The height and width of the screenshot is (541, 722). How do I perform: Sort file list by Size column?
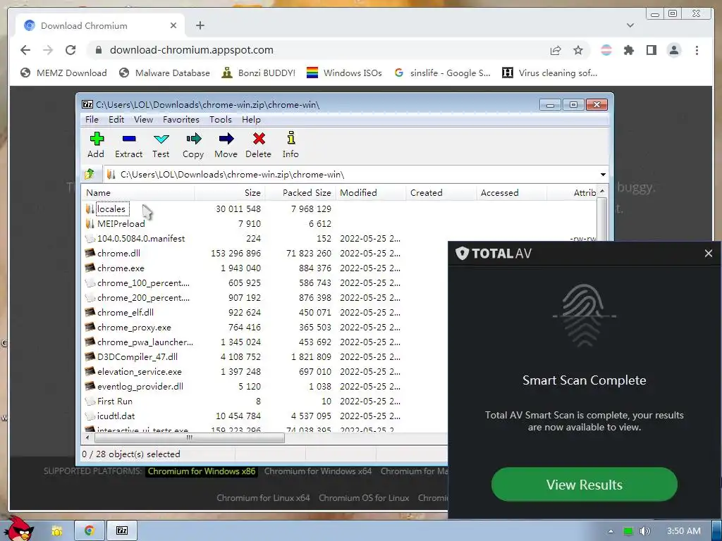click(230, 193)
